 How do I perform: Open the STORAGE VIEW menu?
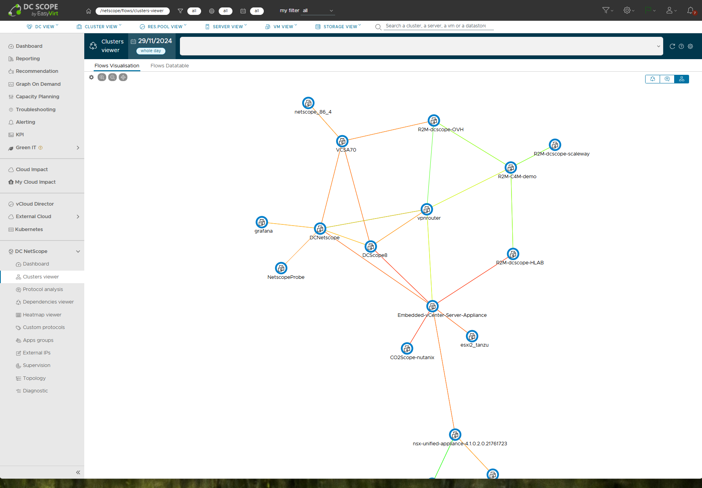click(338, 27)
